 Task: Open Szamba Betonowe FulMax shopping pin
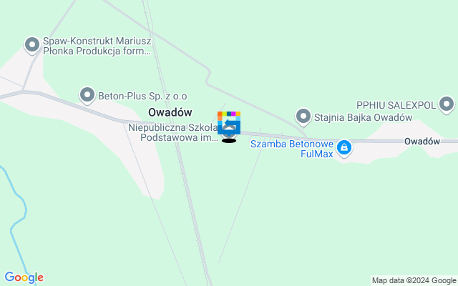[x=344, y=148]
